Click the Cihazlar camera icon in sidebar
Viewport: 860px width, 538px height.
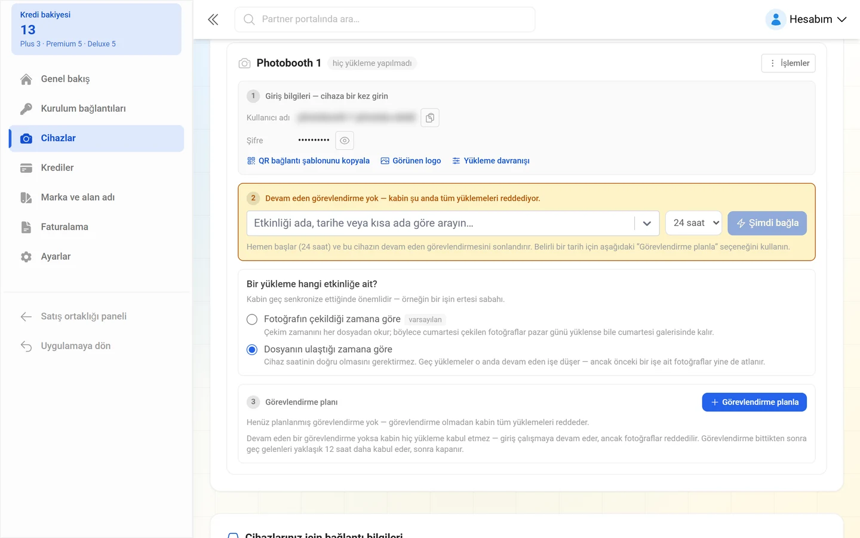[x=26, y=139]
